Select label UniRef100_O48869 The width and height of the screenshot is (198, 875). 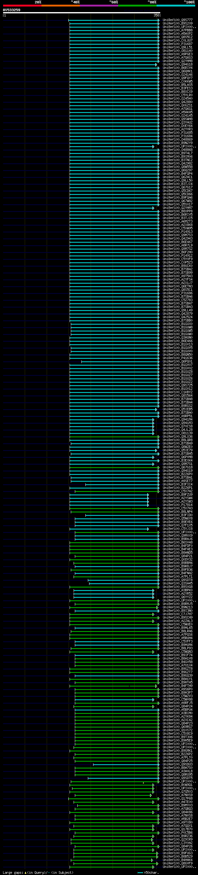pos(178,140)
